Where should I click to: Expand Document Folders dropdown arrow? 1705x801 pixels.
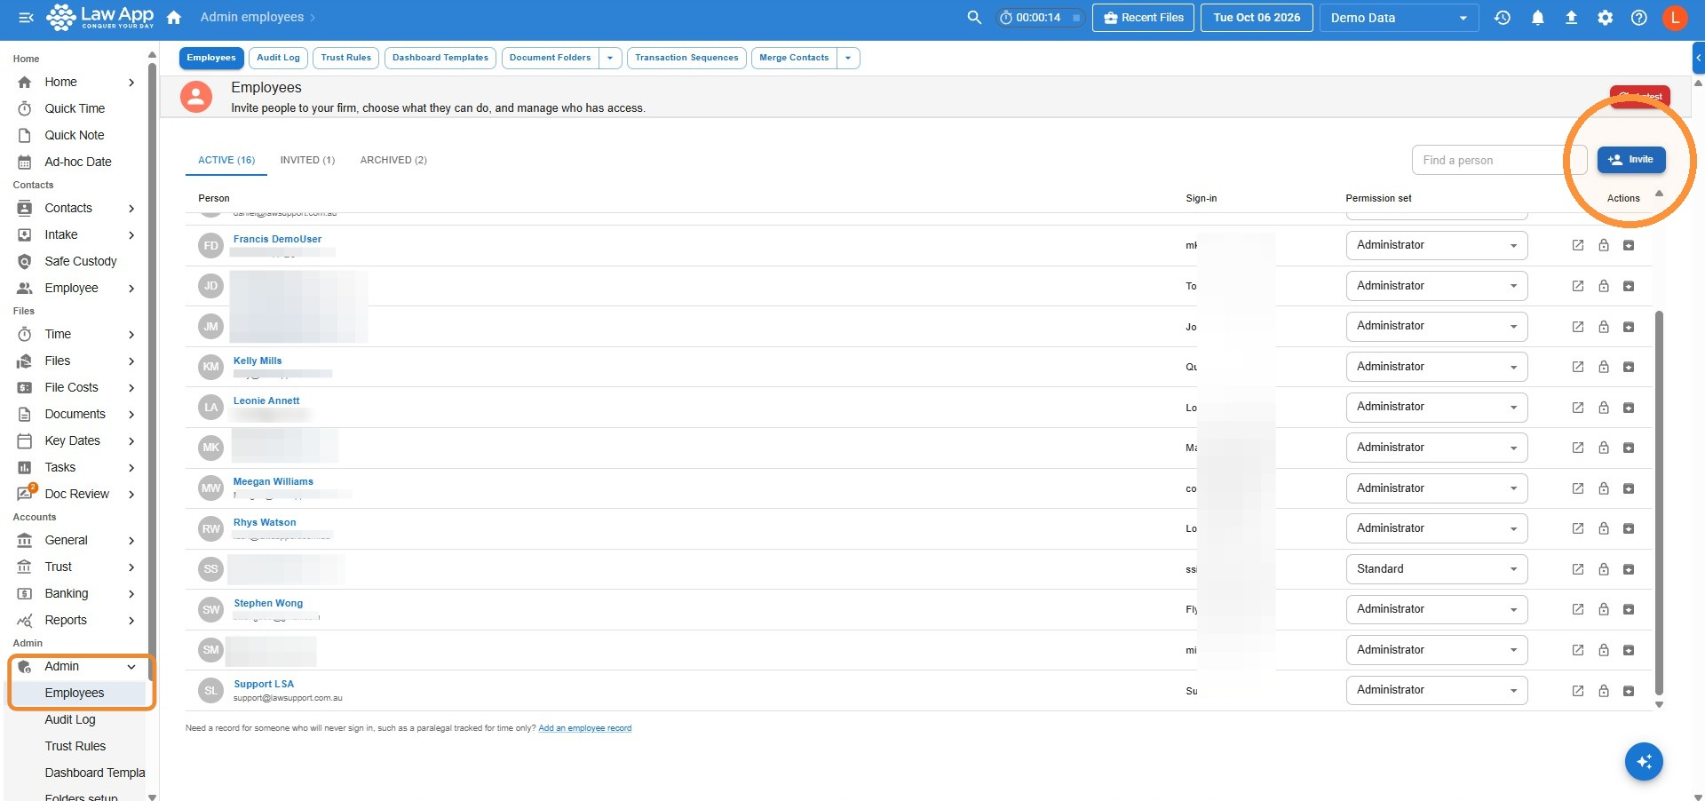coord(610,58)
